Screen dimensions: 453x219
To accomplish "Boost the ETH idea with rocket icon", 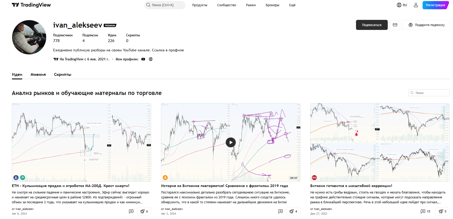I will point(144,211).
